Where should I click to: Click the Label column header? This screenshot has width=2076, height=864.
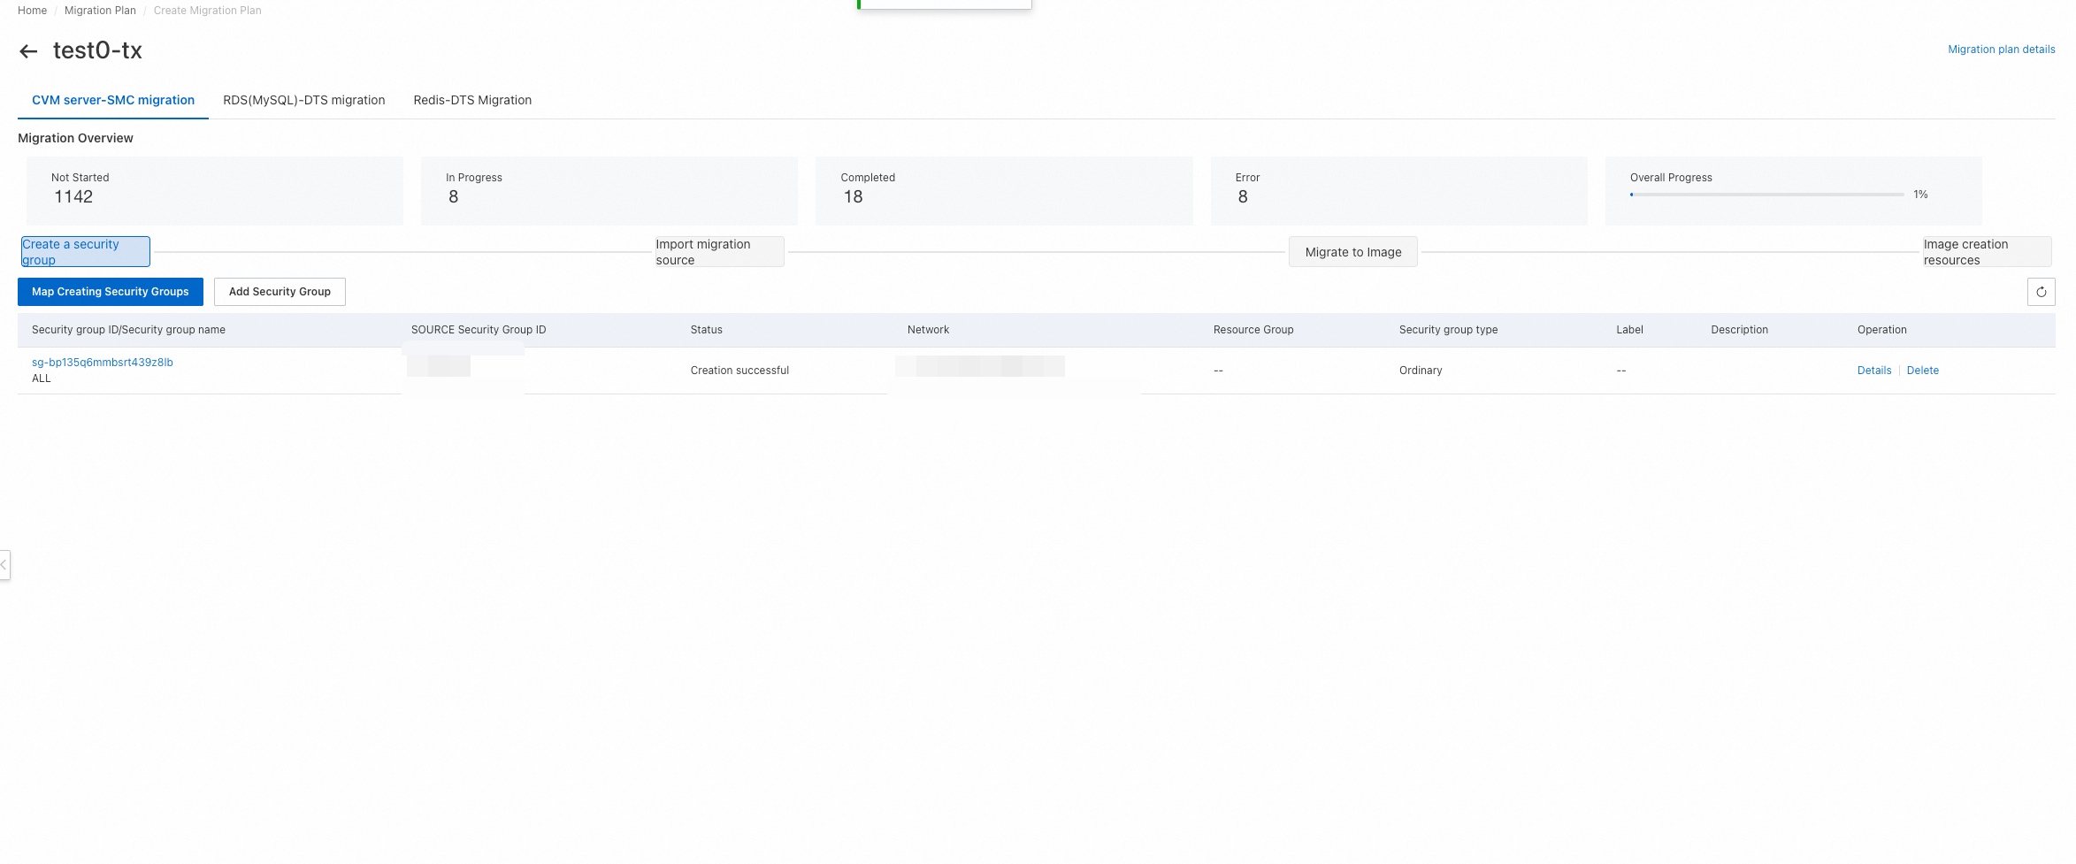click(x=1629, y=330)
